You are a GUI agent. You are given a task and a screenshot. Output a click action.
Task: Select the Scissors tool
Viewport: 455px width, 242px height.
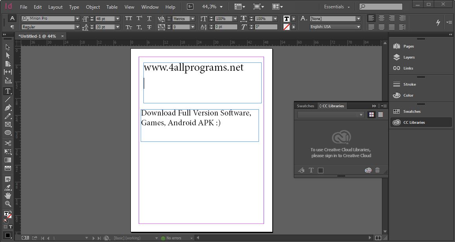pos(8,143)
